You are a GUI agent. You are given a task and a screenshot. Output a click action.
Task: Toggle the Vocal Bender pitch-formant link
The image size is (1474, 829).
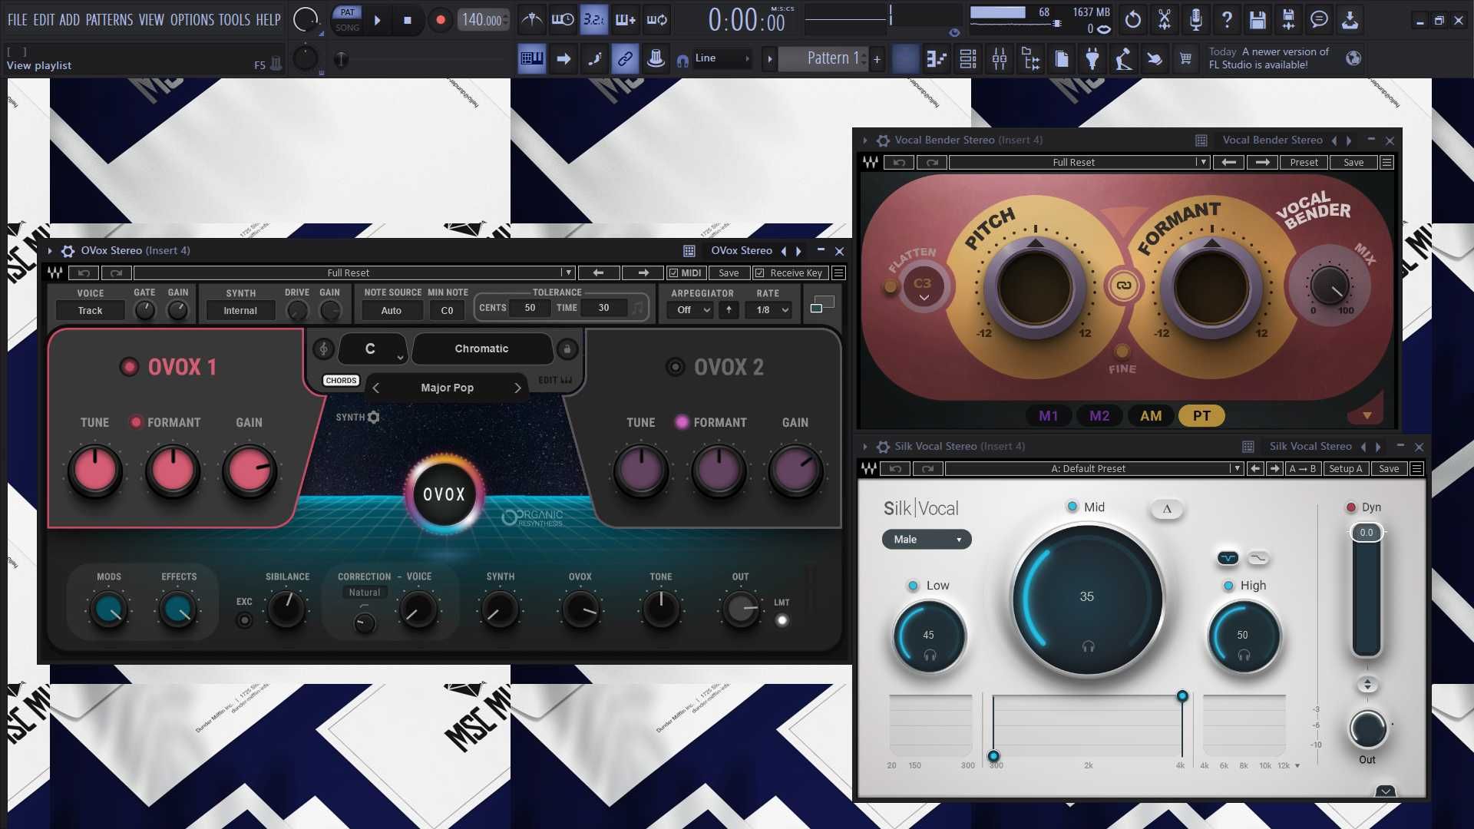[1123, 286]
